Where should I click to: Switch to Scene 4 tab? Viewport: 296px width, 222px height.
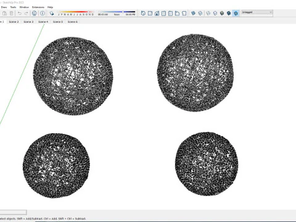click(43, 22)
